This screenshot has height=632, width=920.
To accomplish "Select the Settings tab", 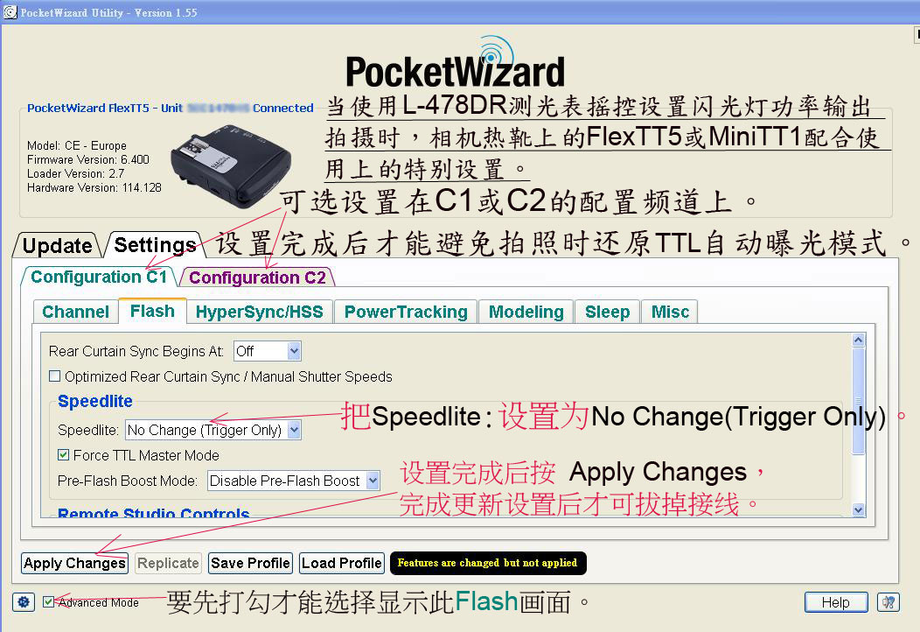I will point(155,244).
